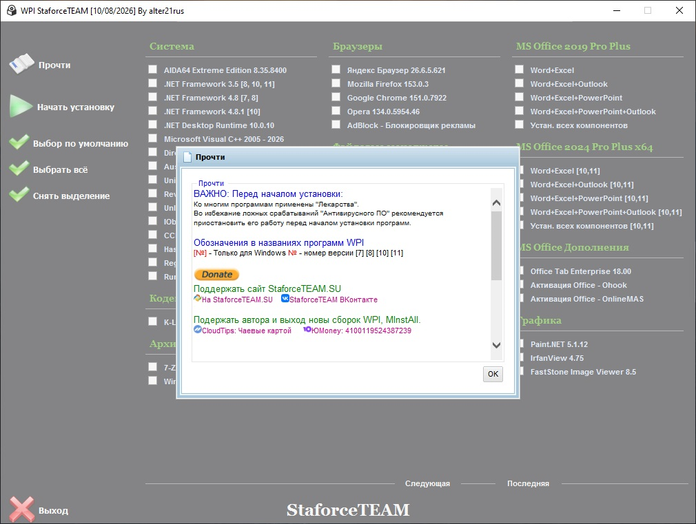The image size is (696, 524).
Task: Click the yellow Donate button
Action: (x=216, y=274)
